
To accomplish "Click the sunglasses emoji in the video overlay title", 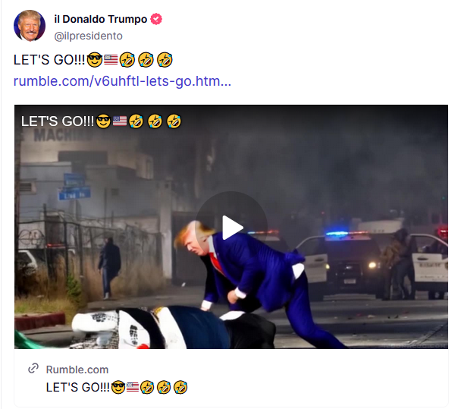I will pos(103,121).
